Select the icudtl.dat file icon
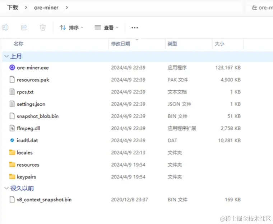The image size is (273, 224). tap(12, 140)
